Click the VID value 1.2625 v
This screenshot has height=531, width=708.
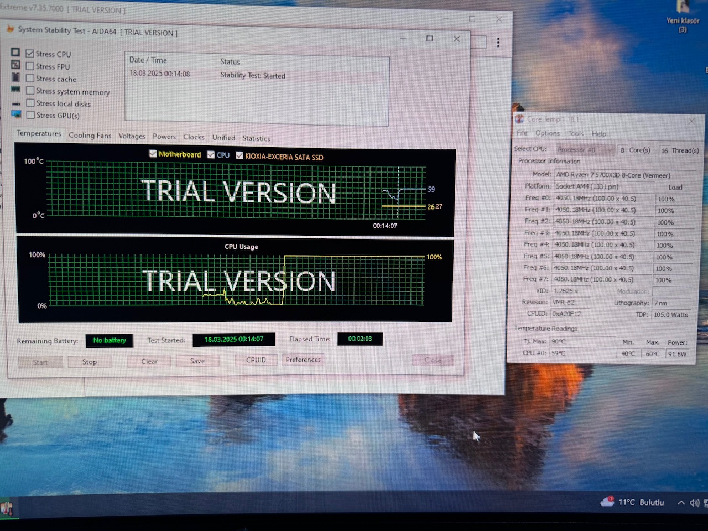coord(570,291)
